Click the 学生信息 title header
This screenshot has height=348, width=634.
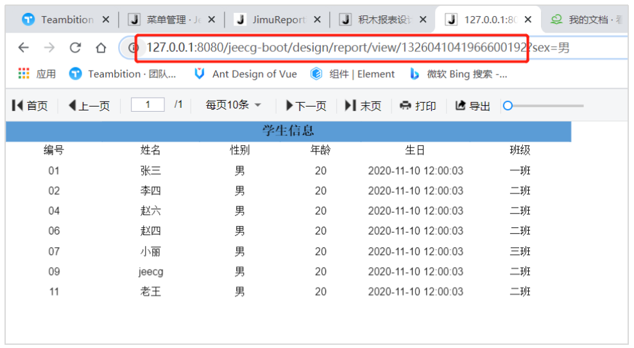(x=288, y=131)
